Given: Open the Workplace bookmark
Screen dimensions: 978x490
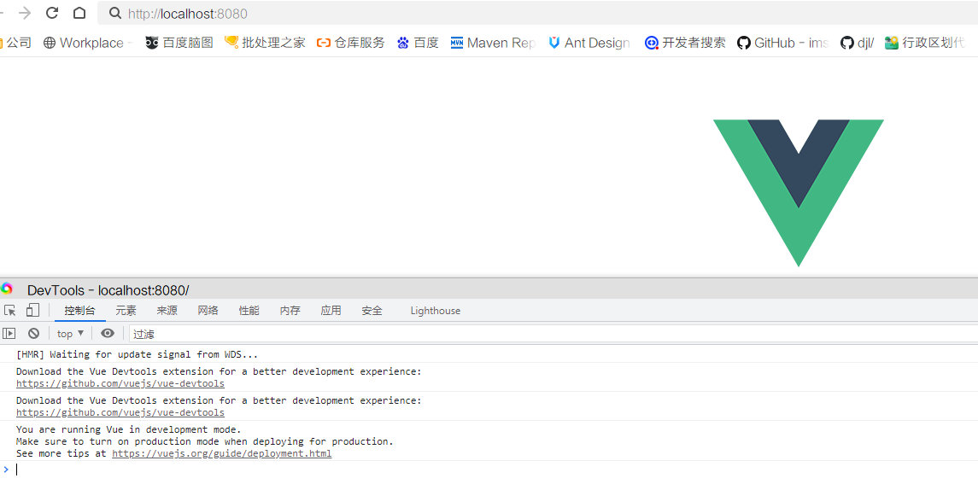Looking at the screenshot, I should point(87,43).
